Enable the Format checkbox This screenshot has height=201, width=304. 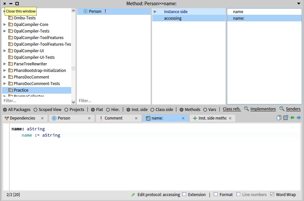point(216,194)
